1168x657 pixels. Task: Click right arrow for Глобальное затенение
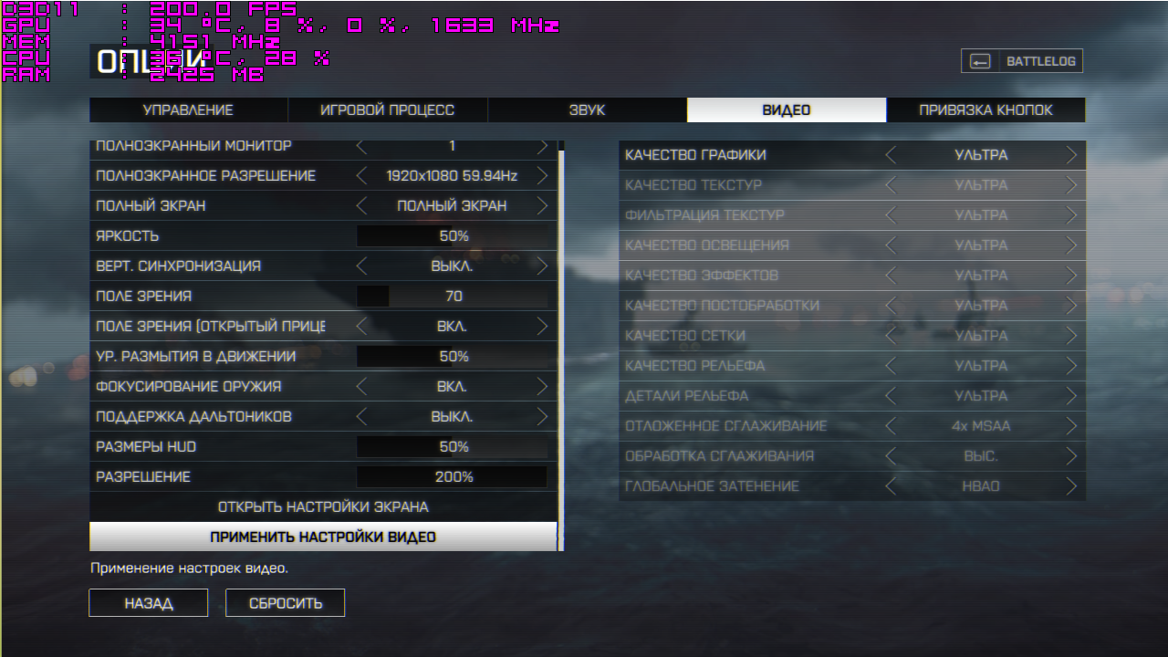click(1071, 486)
